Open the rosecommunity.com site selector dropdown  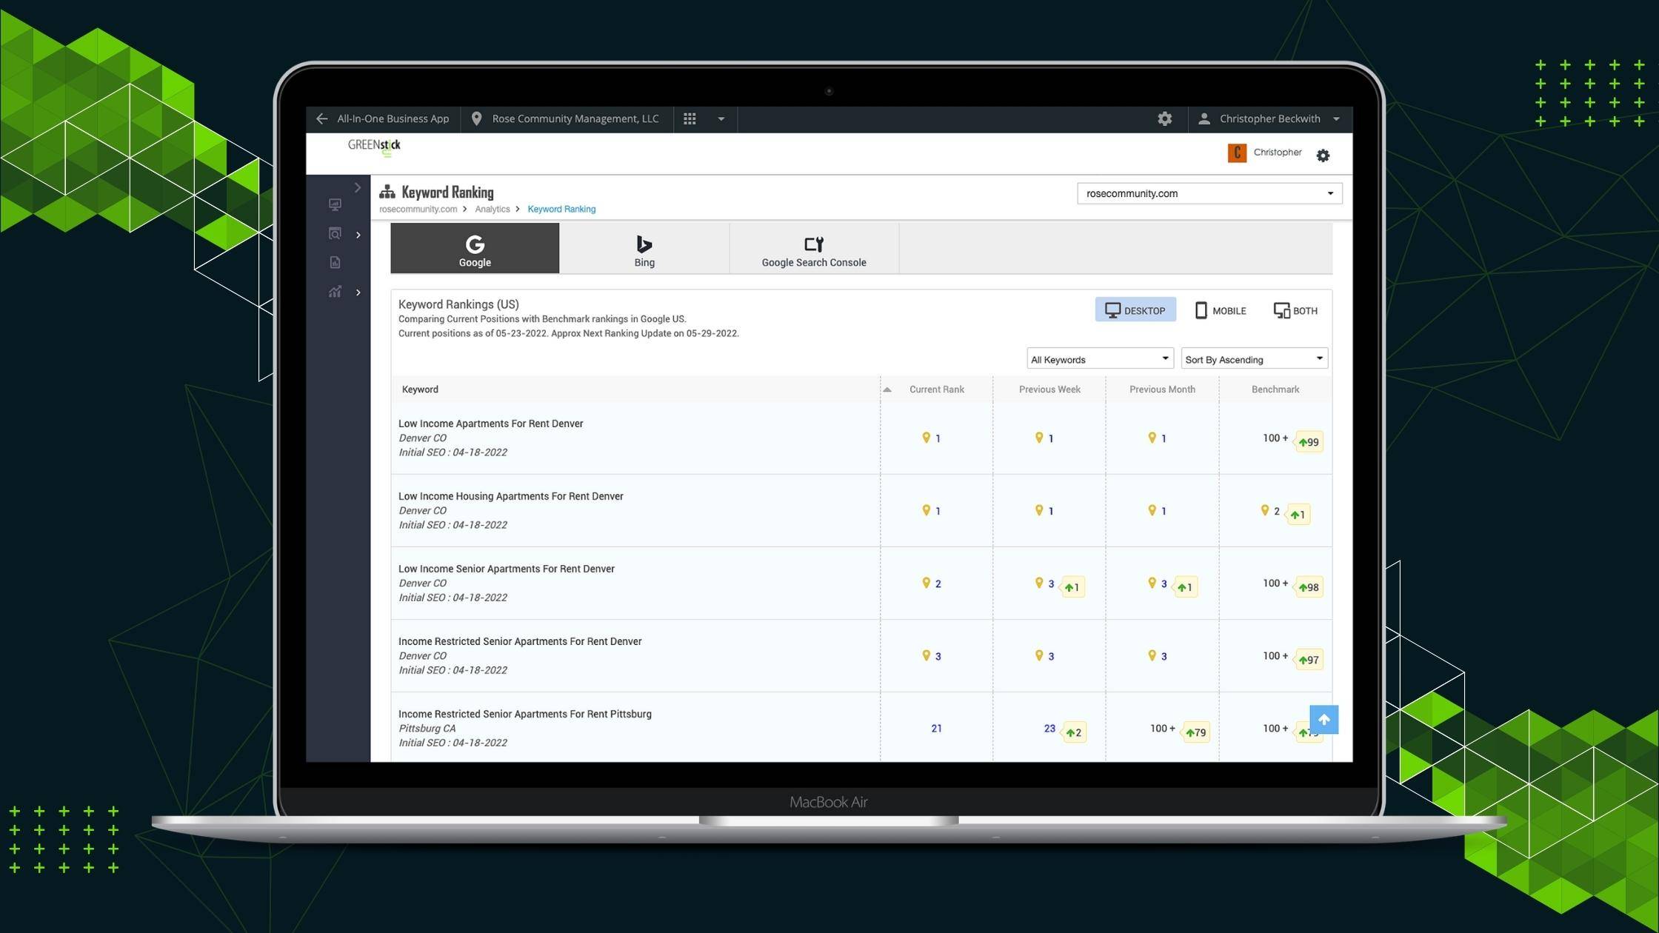pos(1209,194)
